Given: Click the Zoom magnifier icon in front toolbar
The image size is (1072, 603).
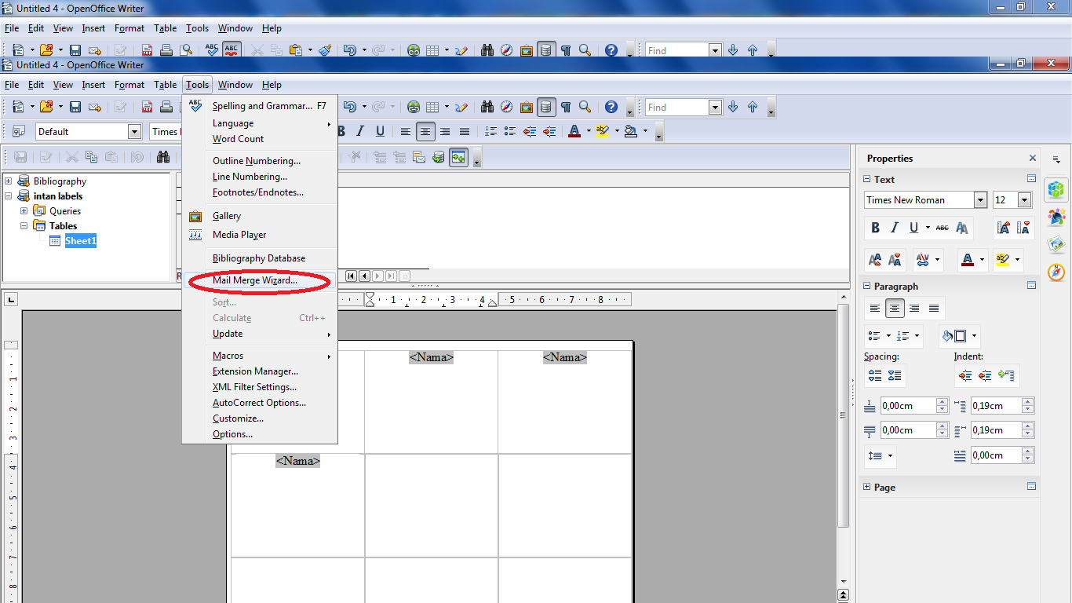Looking at the screenshot, I should 585,108.
